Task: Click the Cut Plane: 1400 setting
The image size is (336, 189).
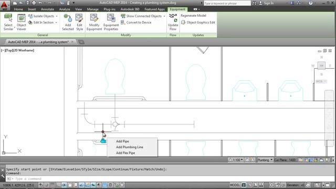Action: point(285,160)
